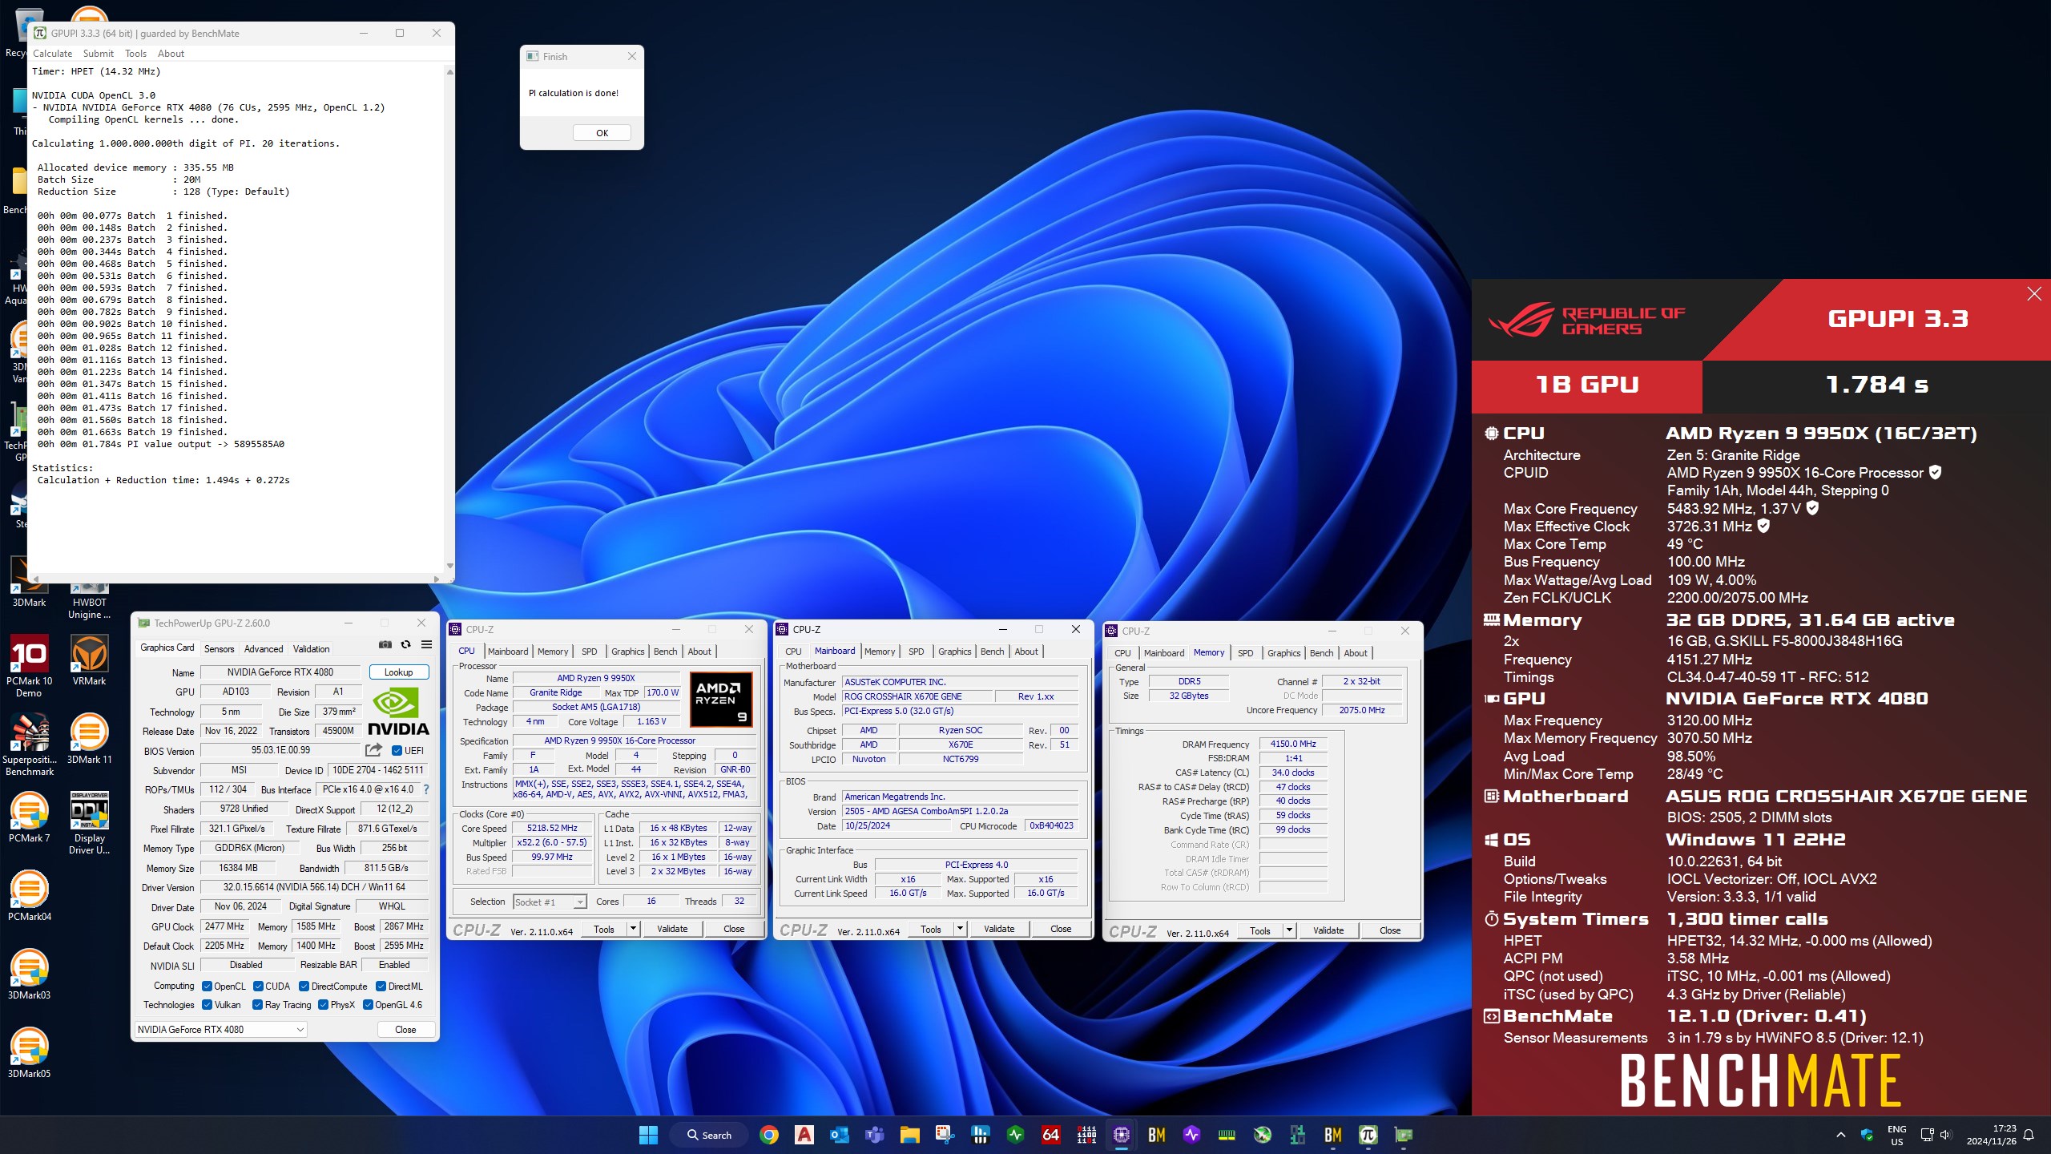Viewport: 2051px width, 1154px height.
Task: Toggle the CUDA checkbox in GPU-Z
Action: [x=258, y=987]
